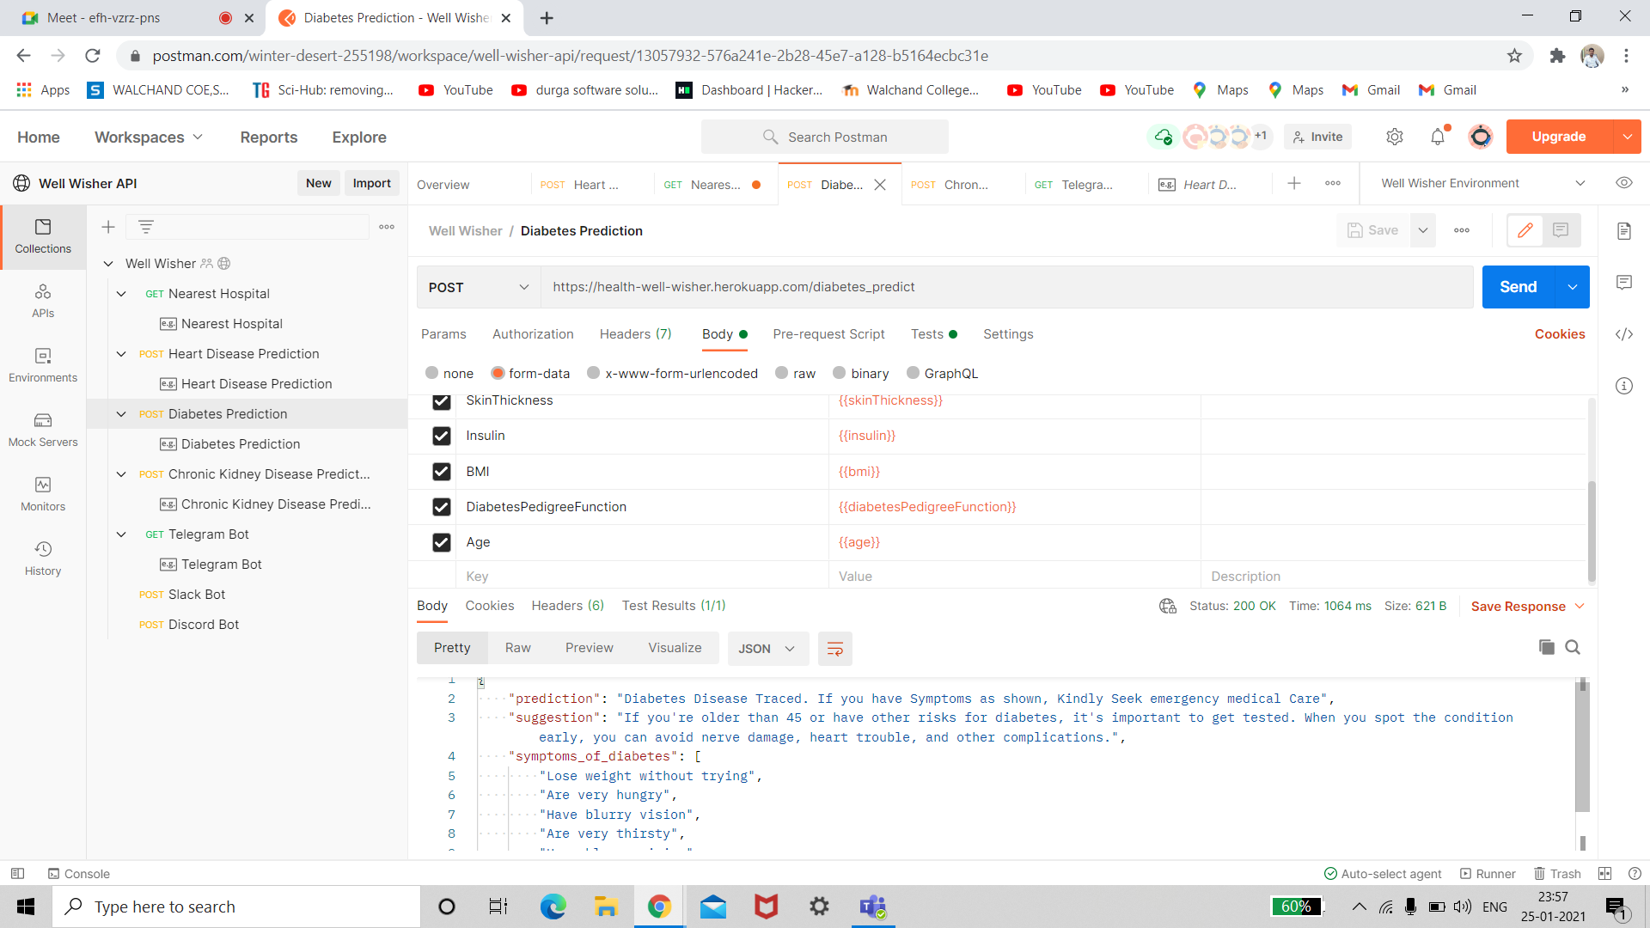
Task: Open the POST method dropdown
Action: (478, 287)
